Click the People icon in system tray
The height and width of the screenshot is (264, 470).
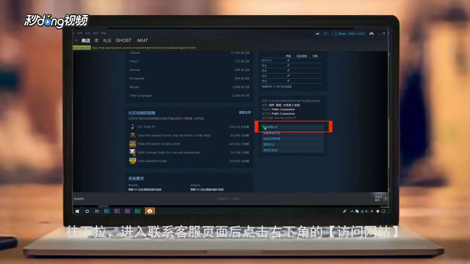coord(344,211)
